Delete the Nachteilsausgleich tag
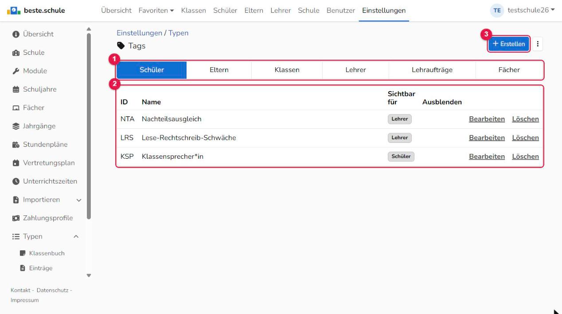562x314 pixels. pos(525,119)
